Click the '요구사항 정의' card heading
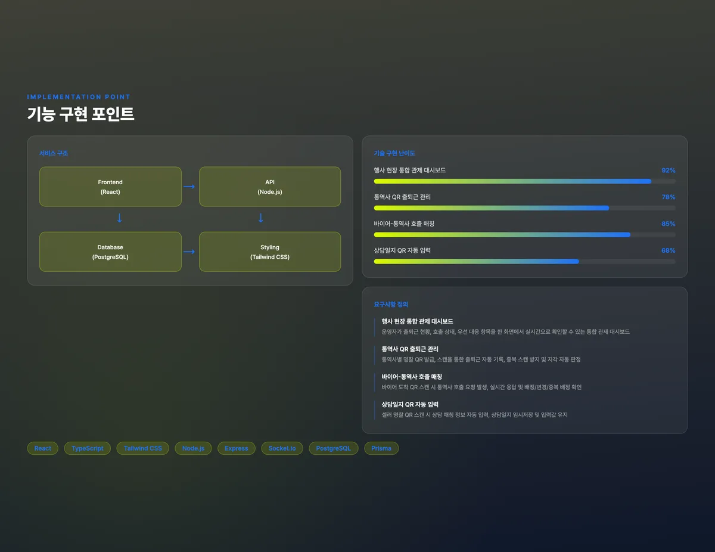This screenshot has width=715, height=552. pyautogui.click(x=391, y=305)
